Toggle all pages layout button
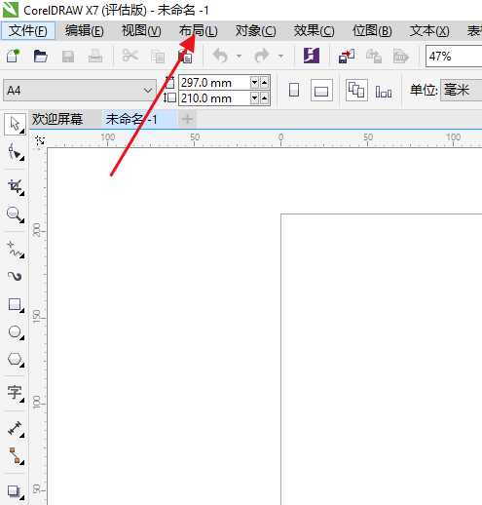 pos(356,91)
